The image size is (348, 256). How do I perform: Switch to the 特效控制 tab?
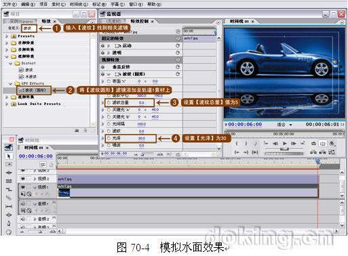point(140,21)
